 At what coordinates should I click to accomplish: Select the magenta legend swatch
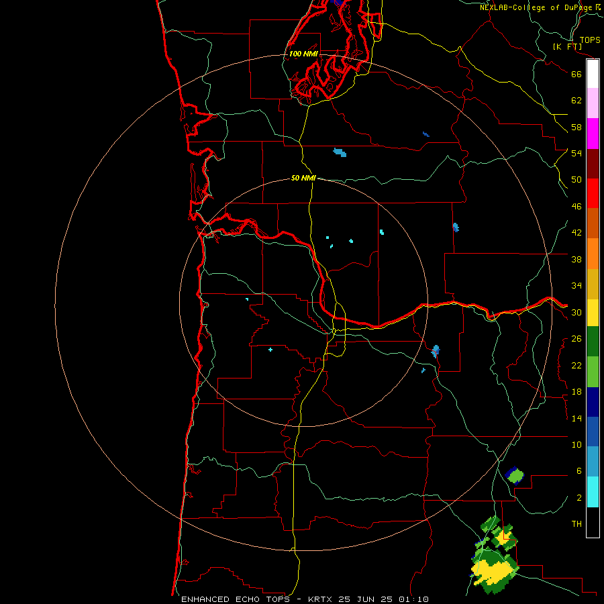pos(593,134)
